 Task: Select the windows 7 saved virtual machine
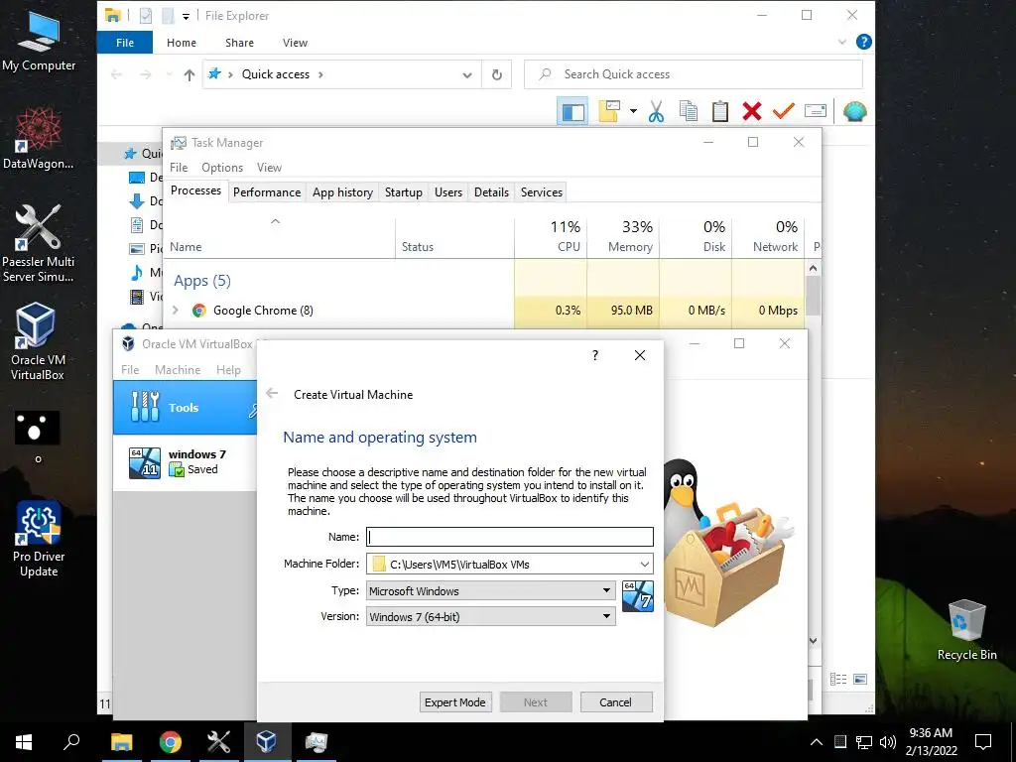click(x=186, y=462)
